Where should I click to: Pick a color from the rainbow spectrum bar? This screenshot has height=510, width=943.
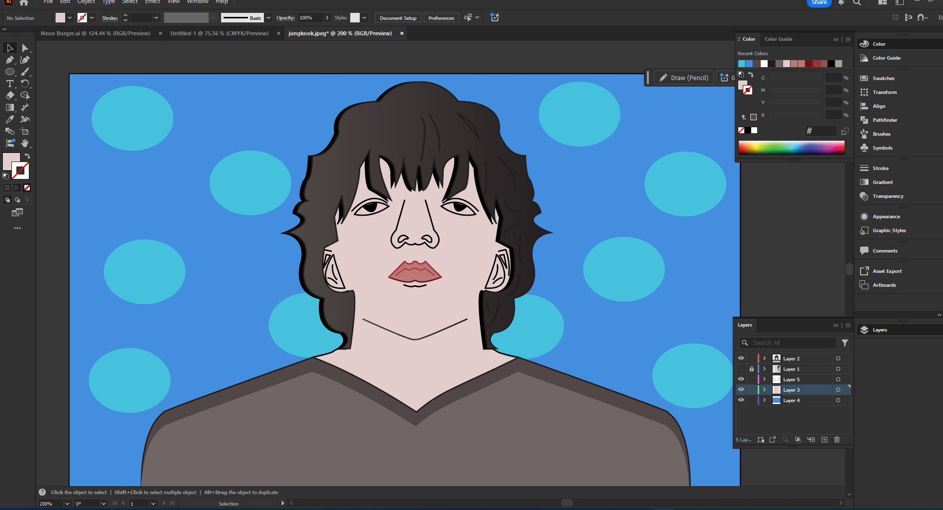tap(790, 147)
